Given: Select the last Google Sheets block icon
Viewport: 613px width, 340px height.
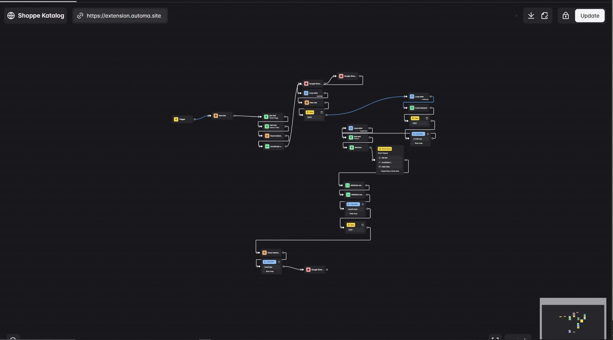Looking at the screenshot, I should pos(308,270).
